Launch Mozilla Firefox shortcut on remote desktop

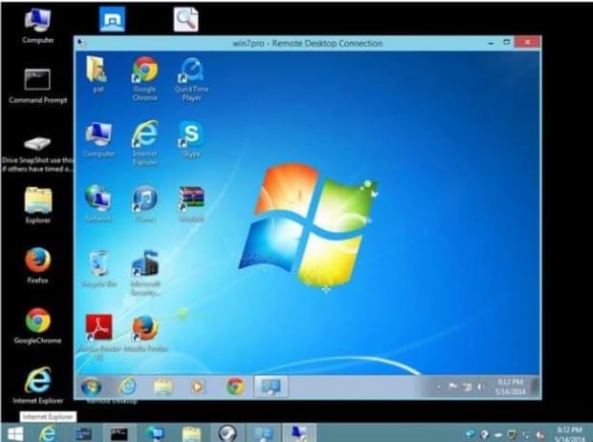[145, 333]
